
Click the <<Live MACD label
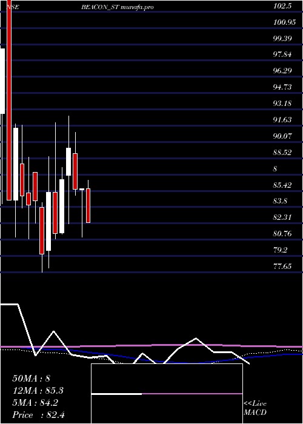tap(255, 408)
